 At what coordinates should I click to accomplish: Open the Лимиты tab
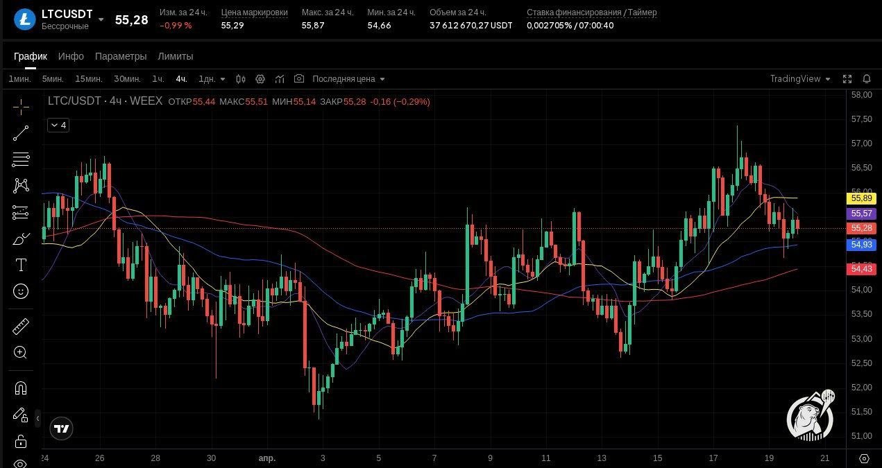pos(176,56)
